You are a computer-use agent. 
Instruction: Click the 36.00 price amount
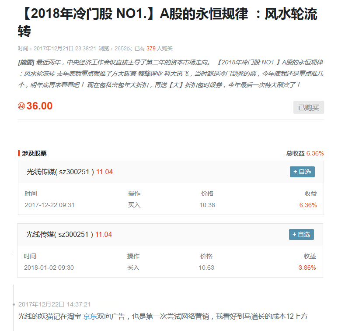pos(39,106)
